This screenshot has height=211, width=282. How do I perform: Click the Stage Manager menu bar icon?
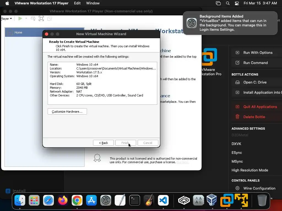[x=218, y=3]
